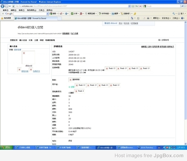Viewport: 187px width, 161px height.
Task: Click the Google toolbar wrench settings icon
Action: tap(174, 13)
